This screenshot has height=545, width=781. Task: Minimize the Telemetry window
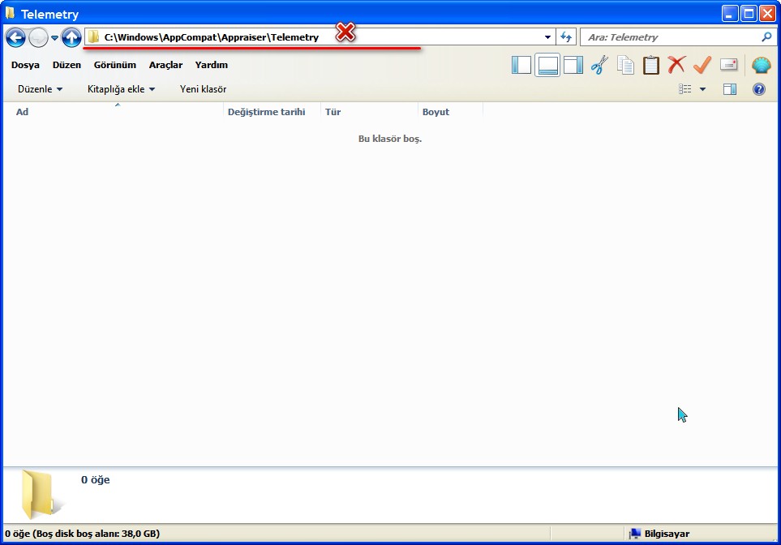(x=730, y=14)
